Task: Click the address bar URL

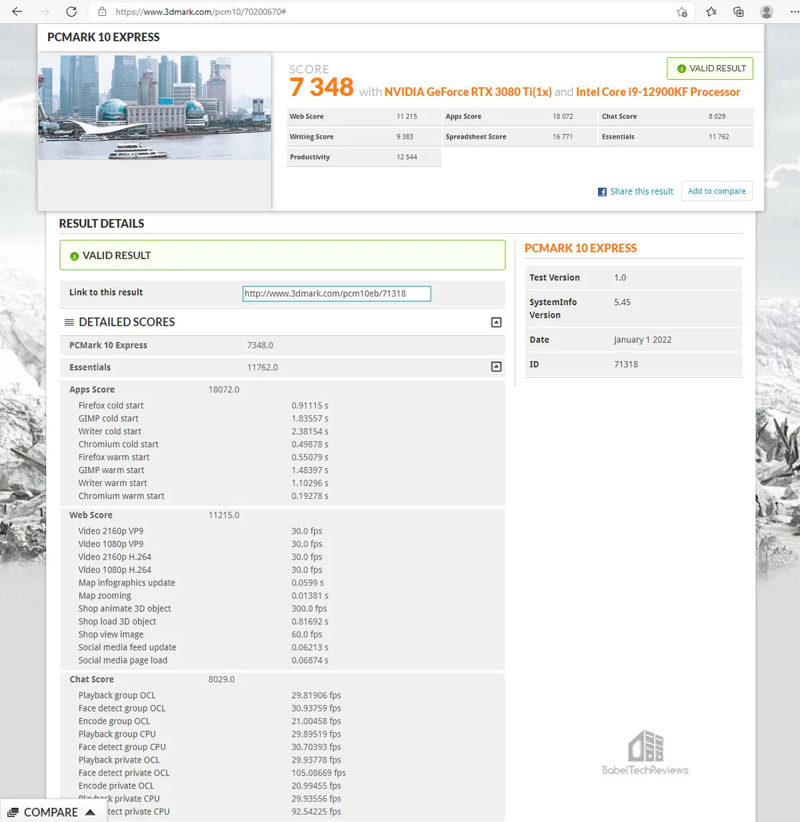Action: pos(201,11)
